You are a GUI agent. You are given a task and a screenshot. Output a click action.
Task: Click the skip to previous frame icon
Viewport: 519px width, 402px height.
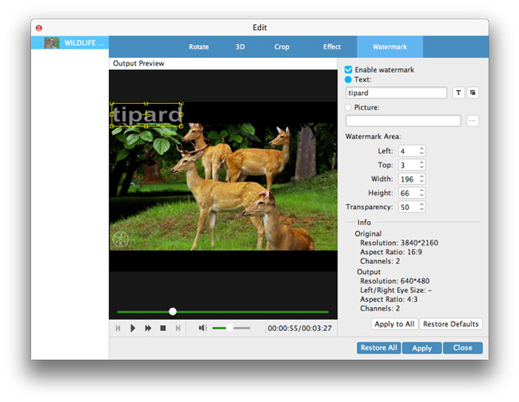pyautogui.click(x=118, y=329)
